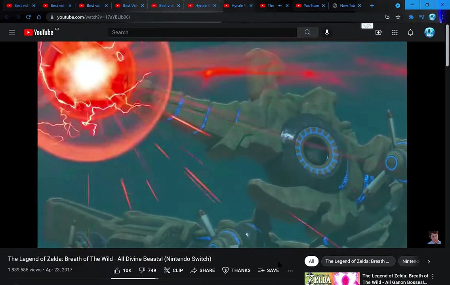The image size is (450, 285).
Task: Open options for All Ganon Bosses video
Action: tap(433, 276)
